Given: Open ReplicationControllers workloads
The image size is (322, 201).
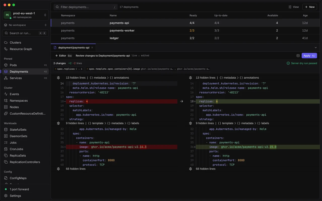Looking at the screenshot, I should click(x=25, y=162).
